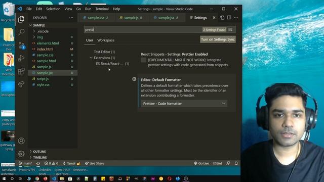Open Settings JSON file icon
324x182 pixels.
pyautogui.click(x=222, y=18)
